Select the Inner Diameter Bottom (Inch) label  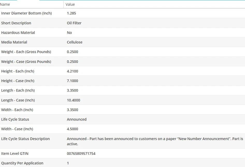tap(27, 13)
